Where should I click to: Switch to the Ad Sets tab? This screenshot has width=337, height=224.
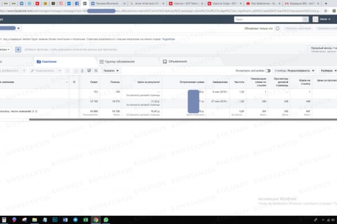[x=117, y=62]
